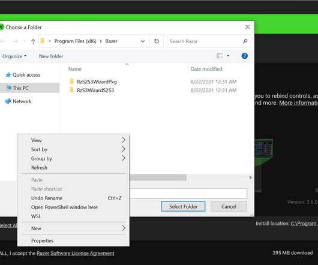Image resolution: width=318 pixels, height=265 pixels.
Task: Click the New folder button
Action: pyautogui.click(x=51, y=56)
